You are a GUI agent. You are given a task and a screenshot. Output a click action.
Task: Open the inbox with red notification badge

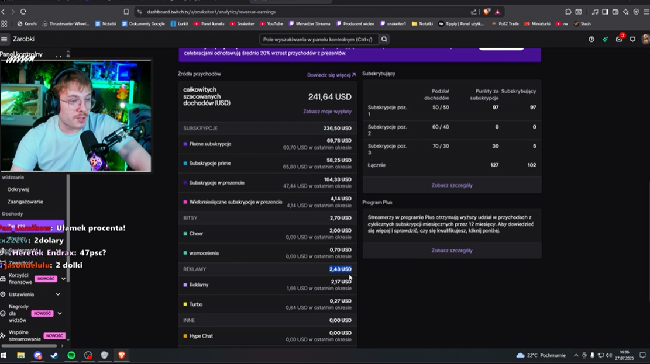[x=619, y=39]
